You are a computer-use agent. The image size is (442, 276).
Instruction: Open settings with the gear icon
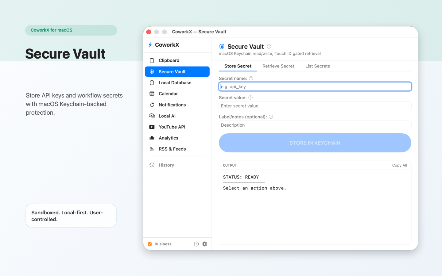[x=205, y=244]
